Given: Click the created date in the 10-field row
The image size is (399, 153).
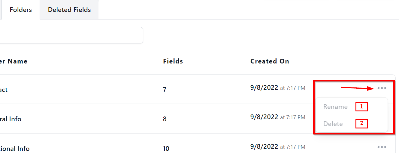Looking at the screenshot, I should (x=264, y=147).
